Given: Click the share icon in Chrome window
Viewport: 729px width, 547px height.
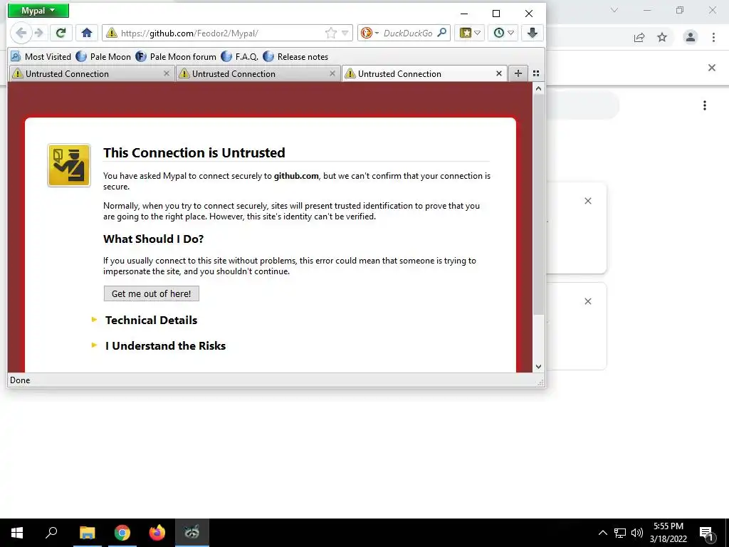Looking at the screenshot, I should (x=639, y=37).
